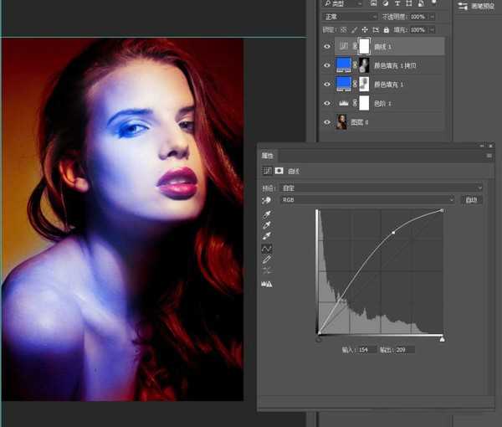Click the histogram clipping warning icon
The width and height of the screenshot is (502, 427).
coord(267,284)
